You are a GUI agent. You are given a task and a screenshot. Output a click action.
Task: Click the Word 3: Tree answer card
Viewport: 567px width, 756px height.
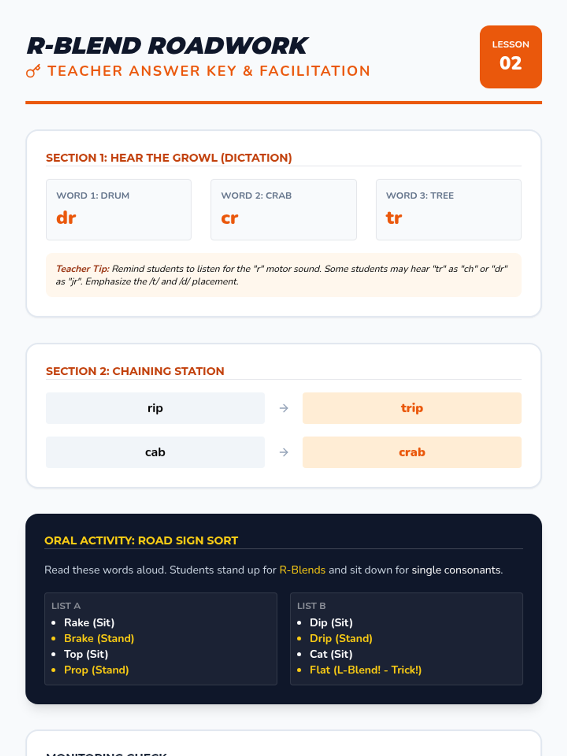(x=448, y=210)
